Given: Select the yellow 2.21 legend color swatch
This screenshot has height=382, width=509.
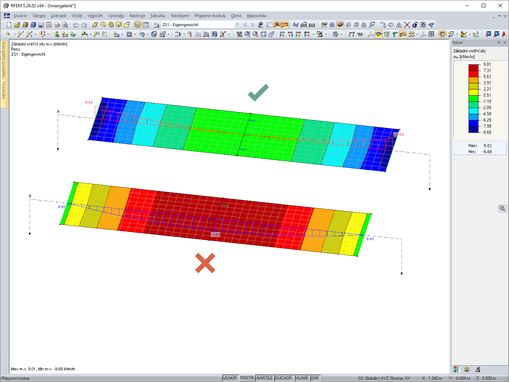Looking at the screenshot, I should (x=473, y=92).
